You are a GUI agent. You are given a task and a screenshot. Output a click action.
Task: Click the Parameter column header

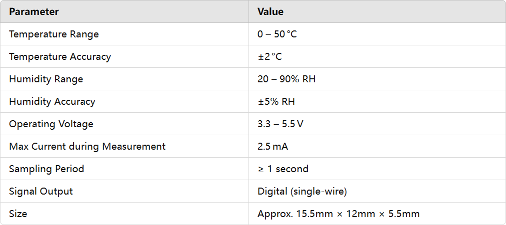(x=34, y=11)
